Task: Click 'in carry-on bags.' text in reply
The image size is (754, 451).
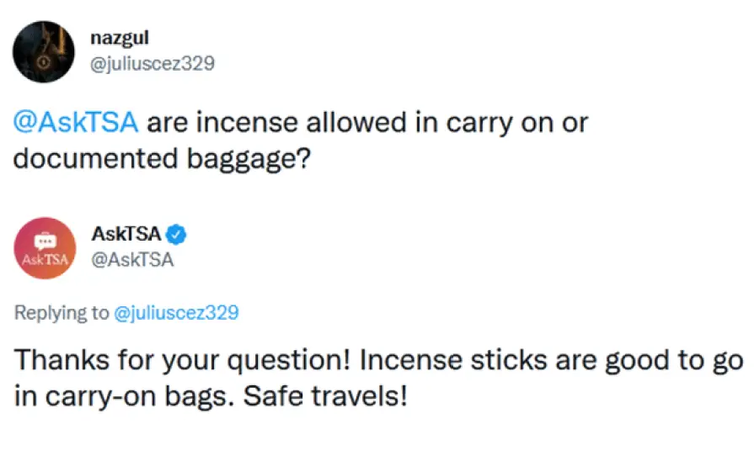Action: (125, 397)
